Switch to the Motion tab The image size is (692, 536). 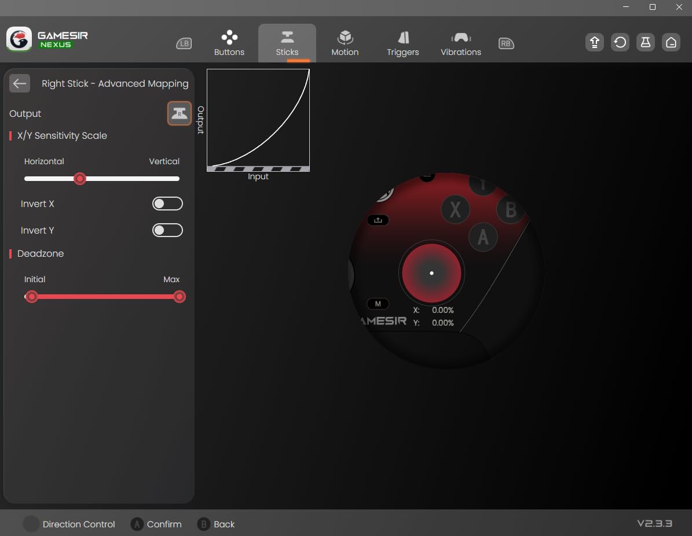pyautogui.click(x=345, y=43)
